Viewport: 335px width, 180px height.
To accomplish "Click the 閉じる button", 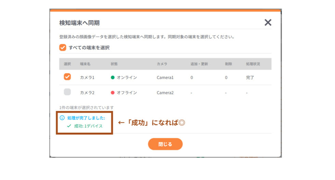I will click(165, 144).
